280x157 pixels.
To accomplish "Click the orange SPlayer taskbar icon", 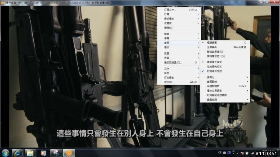I will pyautogui.click(x=69, y=153).
